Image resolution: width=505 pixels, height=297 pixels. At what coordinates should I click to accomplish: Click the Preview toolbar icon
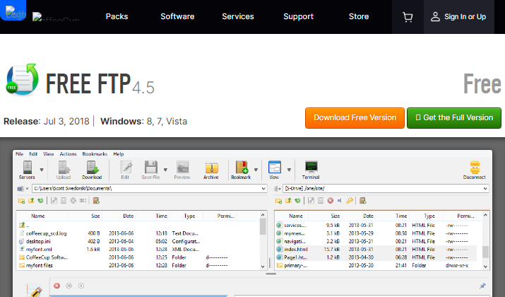pos(182,170)
